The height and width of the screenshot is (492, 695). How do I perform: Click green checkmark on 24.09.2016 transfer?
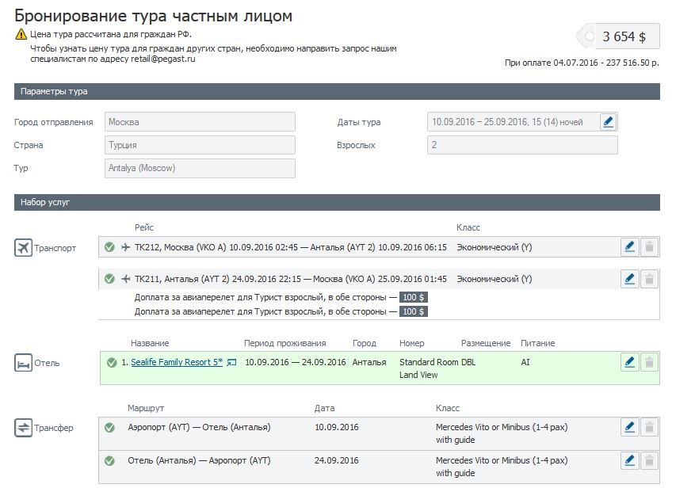point(109,460)
